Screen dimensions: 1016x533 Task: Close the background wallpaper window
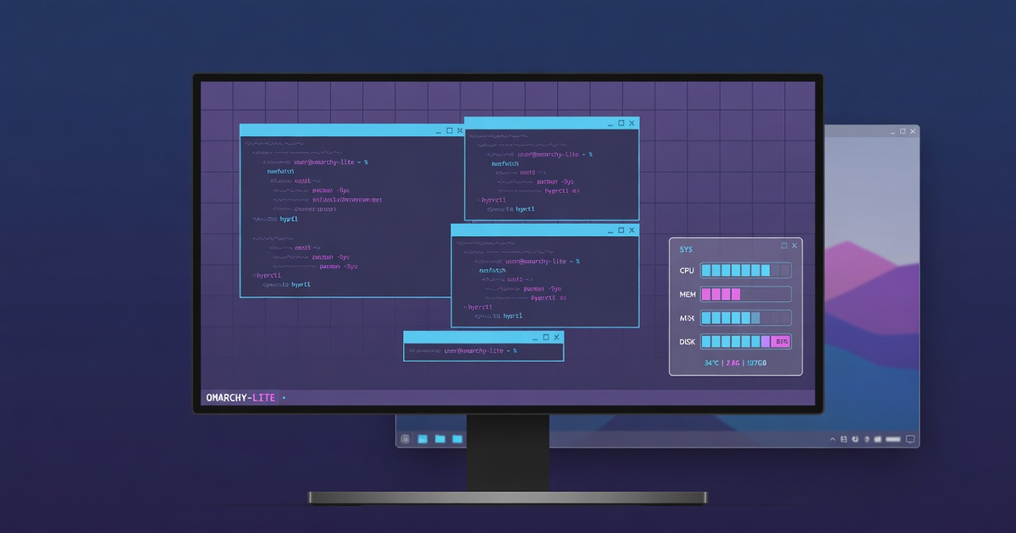coord(913,131)
